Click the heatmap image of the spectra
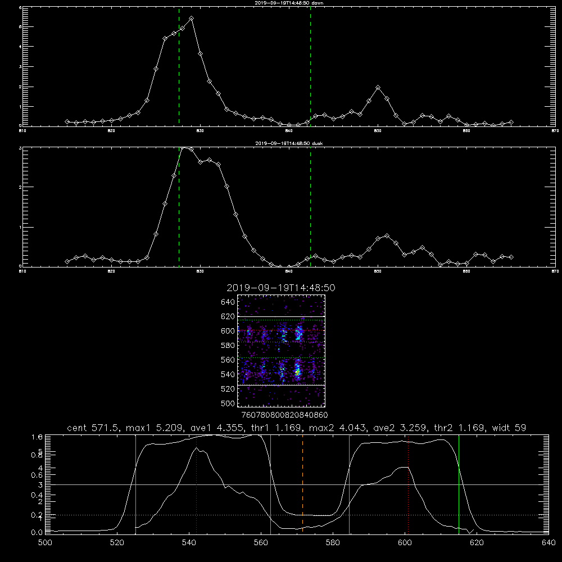Viewport: 562px width, 562px height. tap(281, 351)
